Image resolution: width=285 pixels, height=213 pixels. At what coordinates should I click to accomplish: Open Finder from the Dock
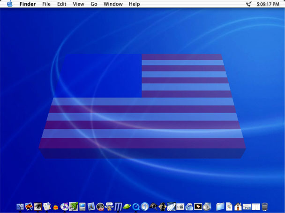click(x=20, y=206)
